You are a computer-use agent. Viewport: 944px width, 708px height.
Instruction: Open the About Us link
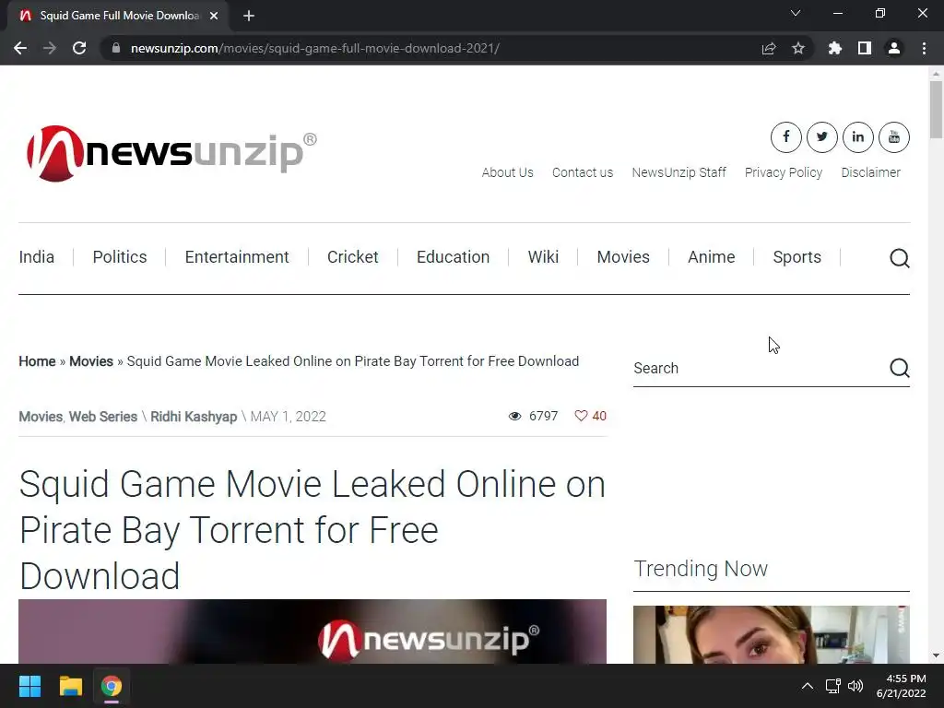[x=508, y=172]
